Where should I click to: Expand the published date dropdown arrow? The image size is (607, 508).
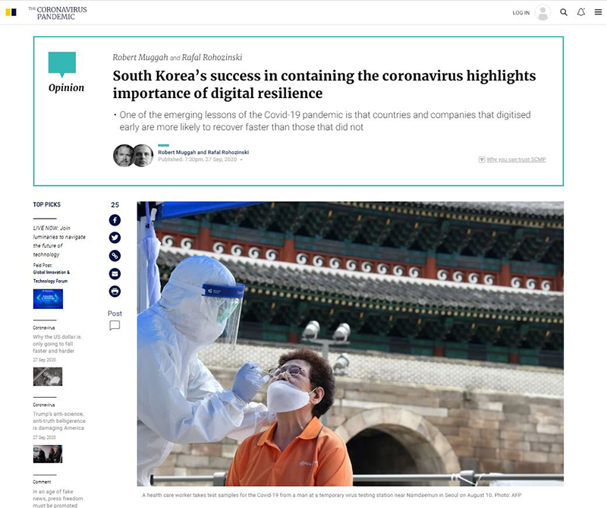point(241,159)
